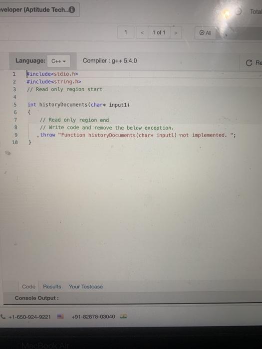
Task: Click the reset refresh icon
Action: point(249,63)
